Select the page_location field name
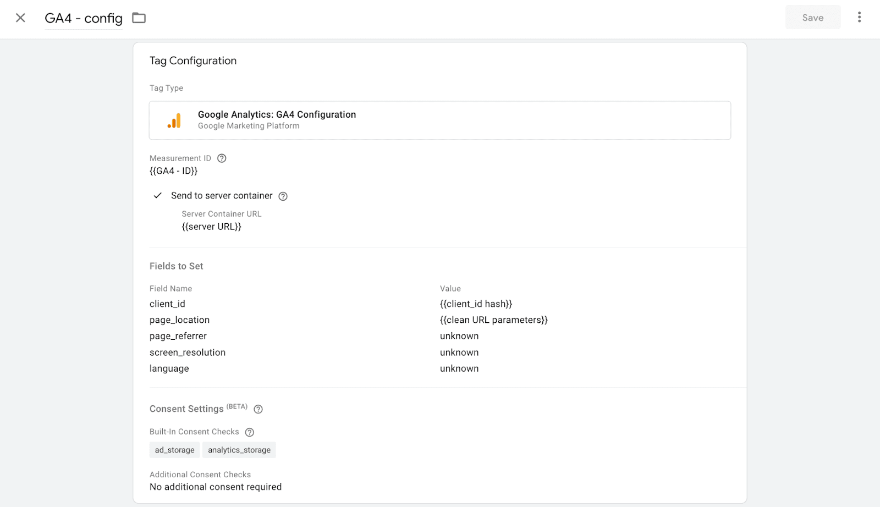 coord(179,320)
